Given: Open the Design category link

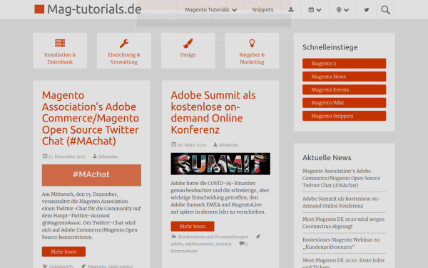Looking at the screenshot, I should 188,55.
